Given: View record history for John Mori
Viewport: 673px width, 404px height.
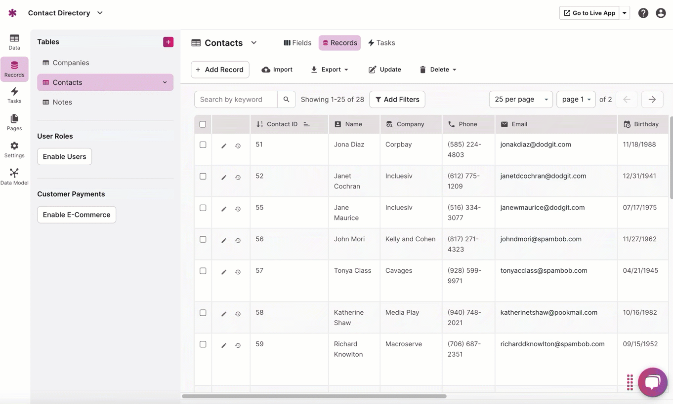Looking at the screenshot, I should [x=238, y=241].
